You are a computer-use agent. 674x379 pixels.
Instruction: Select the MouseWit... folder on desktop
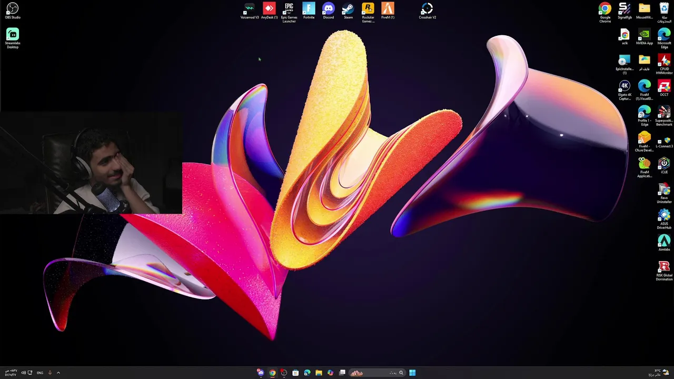pos(645,11)
